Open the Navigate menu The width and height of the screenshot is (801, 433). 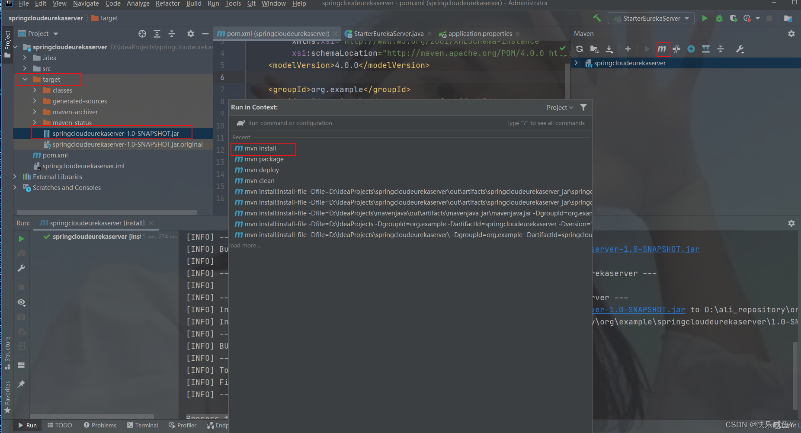86,3
